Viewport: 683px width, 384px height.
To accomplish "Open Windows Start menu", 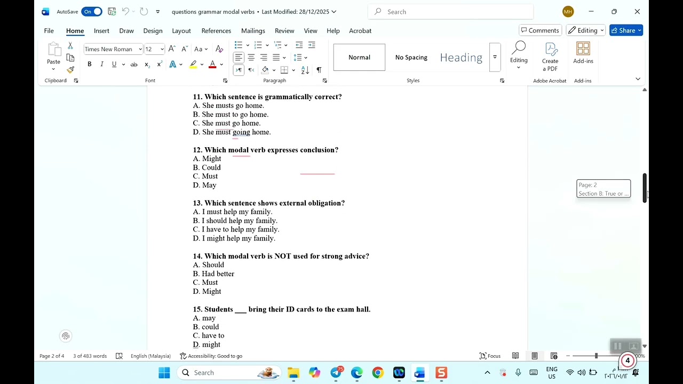I will (164, 373).
